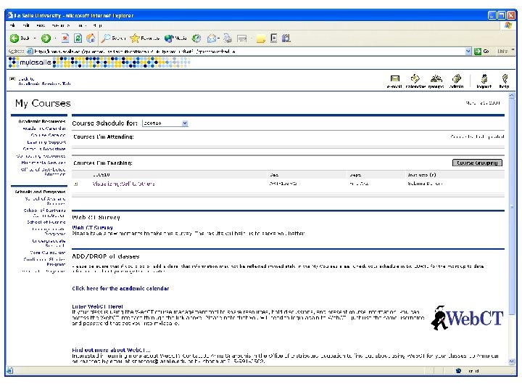Open the admin icon in portal header
The width and height of the screenshot is (522, 392).
coord(457,81)
